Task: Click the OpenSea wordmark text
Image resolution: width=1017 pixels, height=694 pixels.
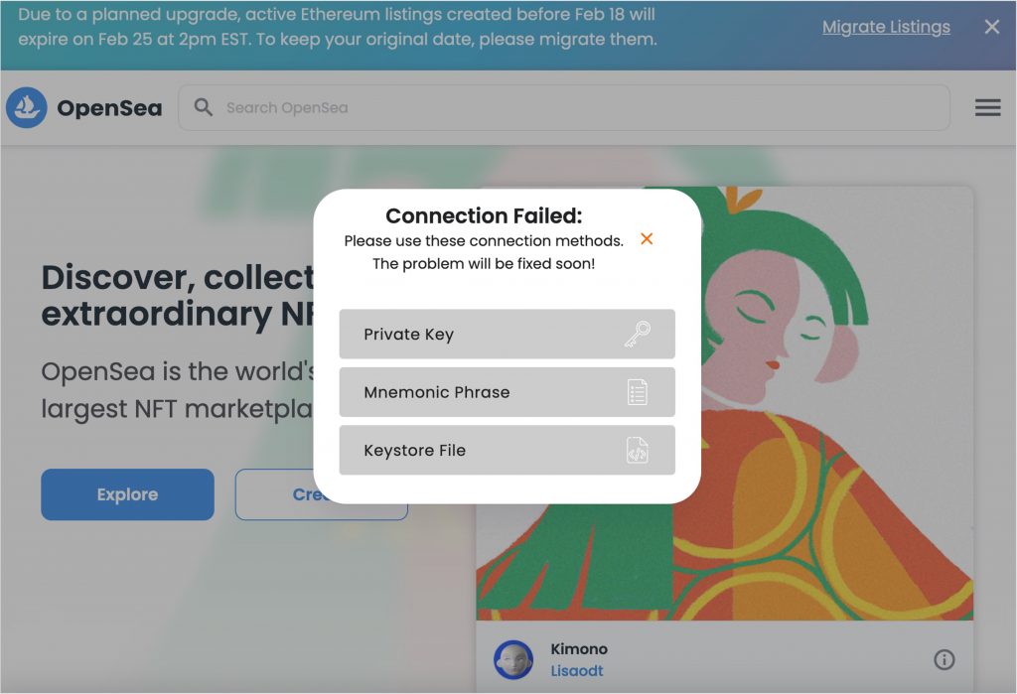Action: (x=109, y=108)
